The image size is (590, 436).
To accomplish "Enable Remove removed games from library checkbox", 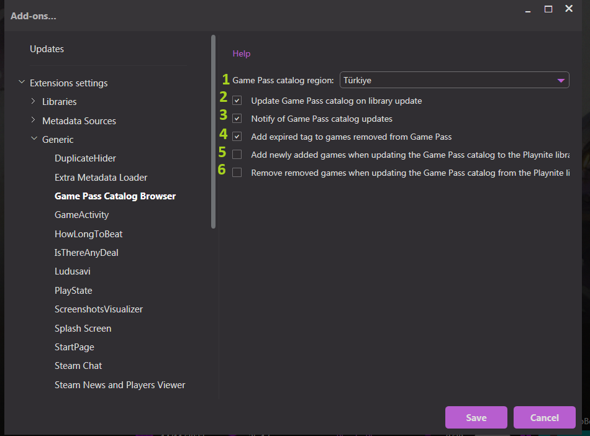I will click(237, 173).
